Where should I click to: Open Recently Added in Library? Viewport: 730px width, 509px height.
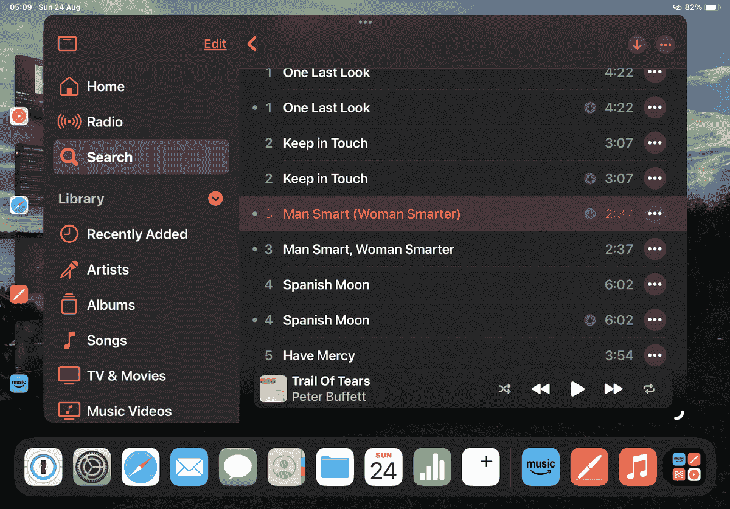tap(141, 234)
